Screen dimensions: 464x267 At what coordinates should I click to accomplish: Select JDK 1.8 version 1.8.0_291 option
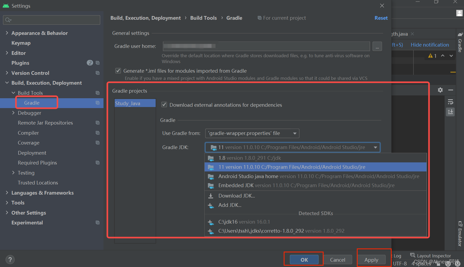pyautogui.click(x=316, y=158)
